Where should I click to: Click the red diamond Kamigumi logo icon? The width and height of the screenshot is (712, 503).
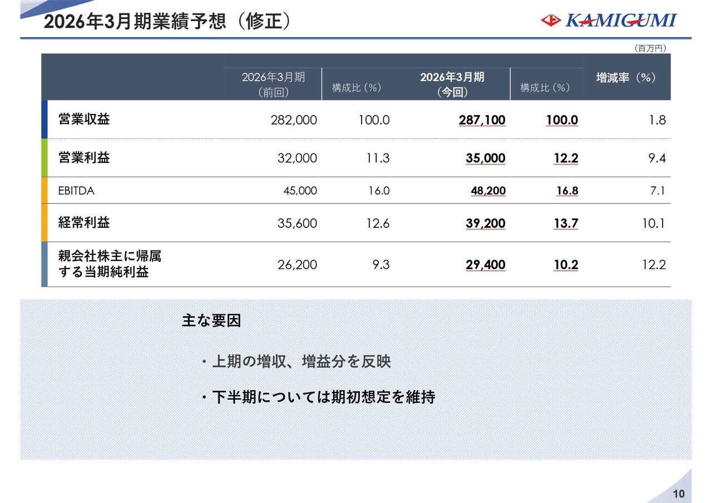[x=551, y=21]
